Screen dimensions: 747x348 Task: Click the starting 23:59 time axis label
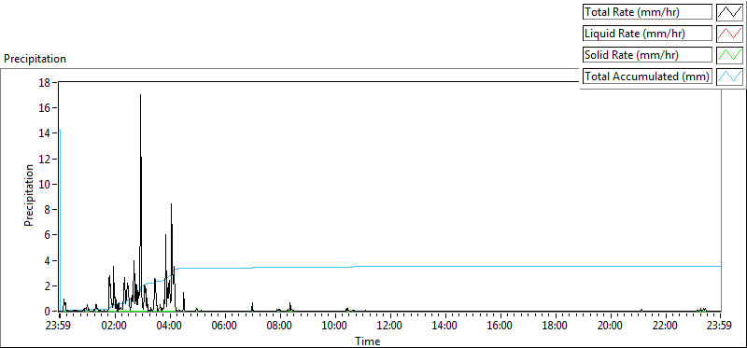click(60, 327)
